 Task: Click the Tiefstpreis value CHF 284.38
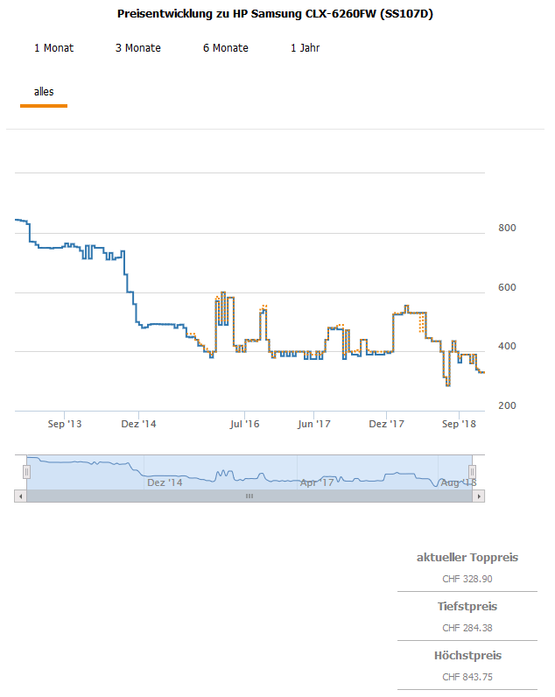pos(467,628)
